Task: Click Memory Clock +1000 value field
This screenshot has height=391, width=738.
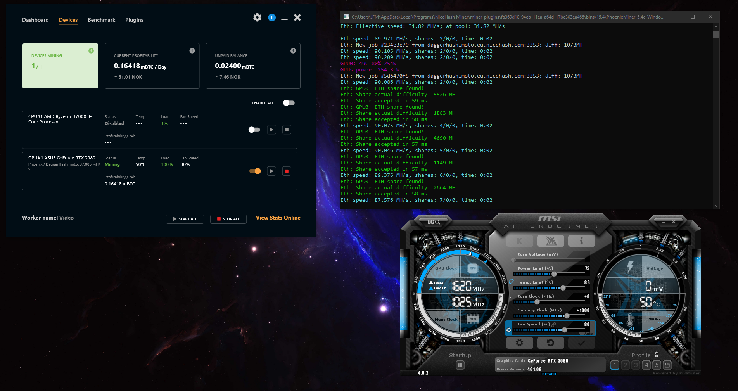Action: (583, 310)
